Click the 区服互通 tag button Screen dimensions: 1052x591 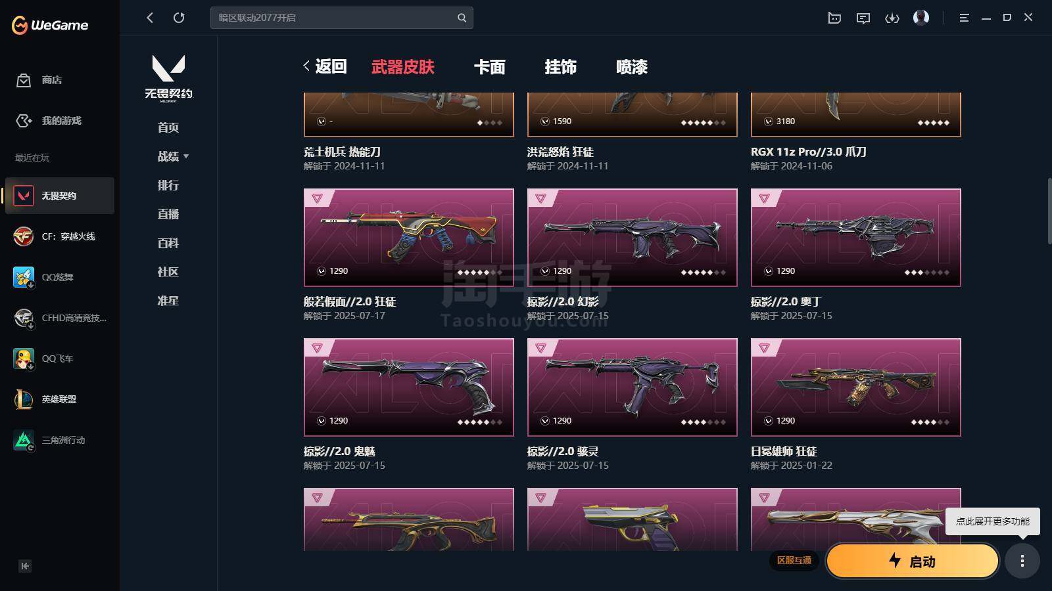pyautogui.click(x=794, y=560)
